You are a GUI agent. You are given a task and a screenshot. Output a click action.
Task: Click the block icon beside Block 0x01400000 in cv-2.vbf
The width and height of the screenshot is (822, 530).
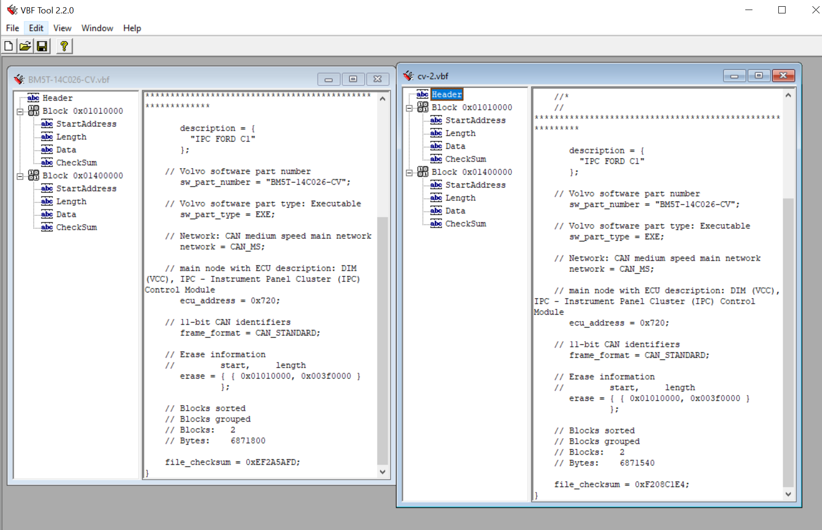pos(423,172)
